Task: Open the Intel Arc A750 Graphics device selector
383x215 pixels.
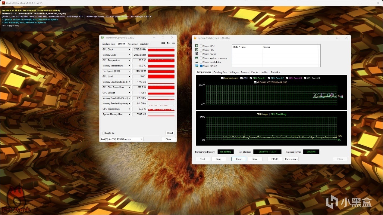Action: [x=122, y=139]
